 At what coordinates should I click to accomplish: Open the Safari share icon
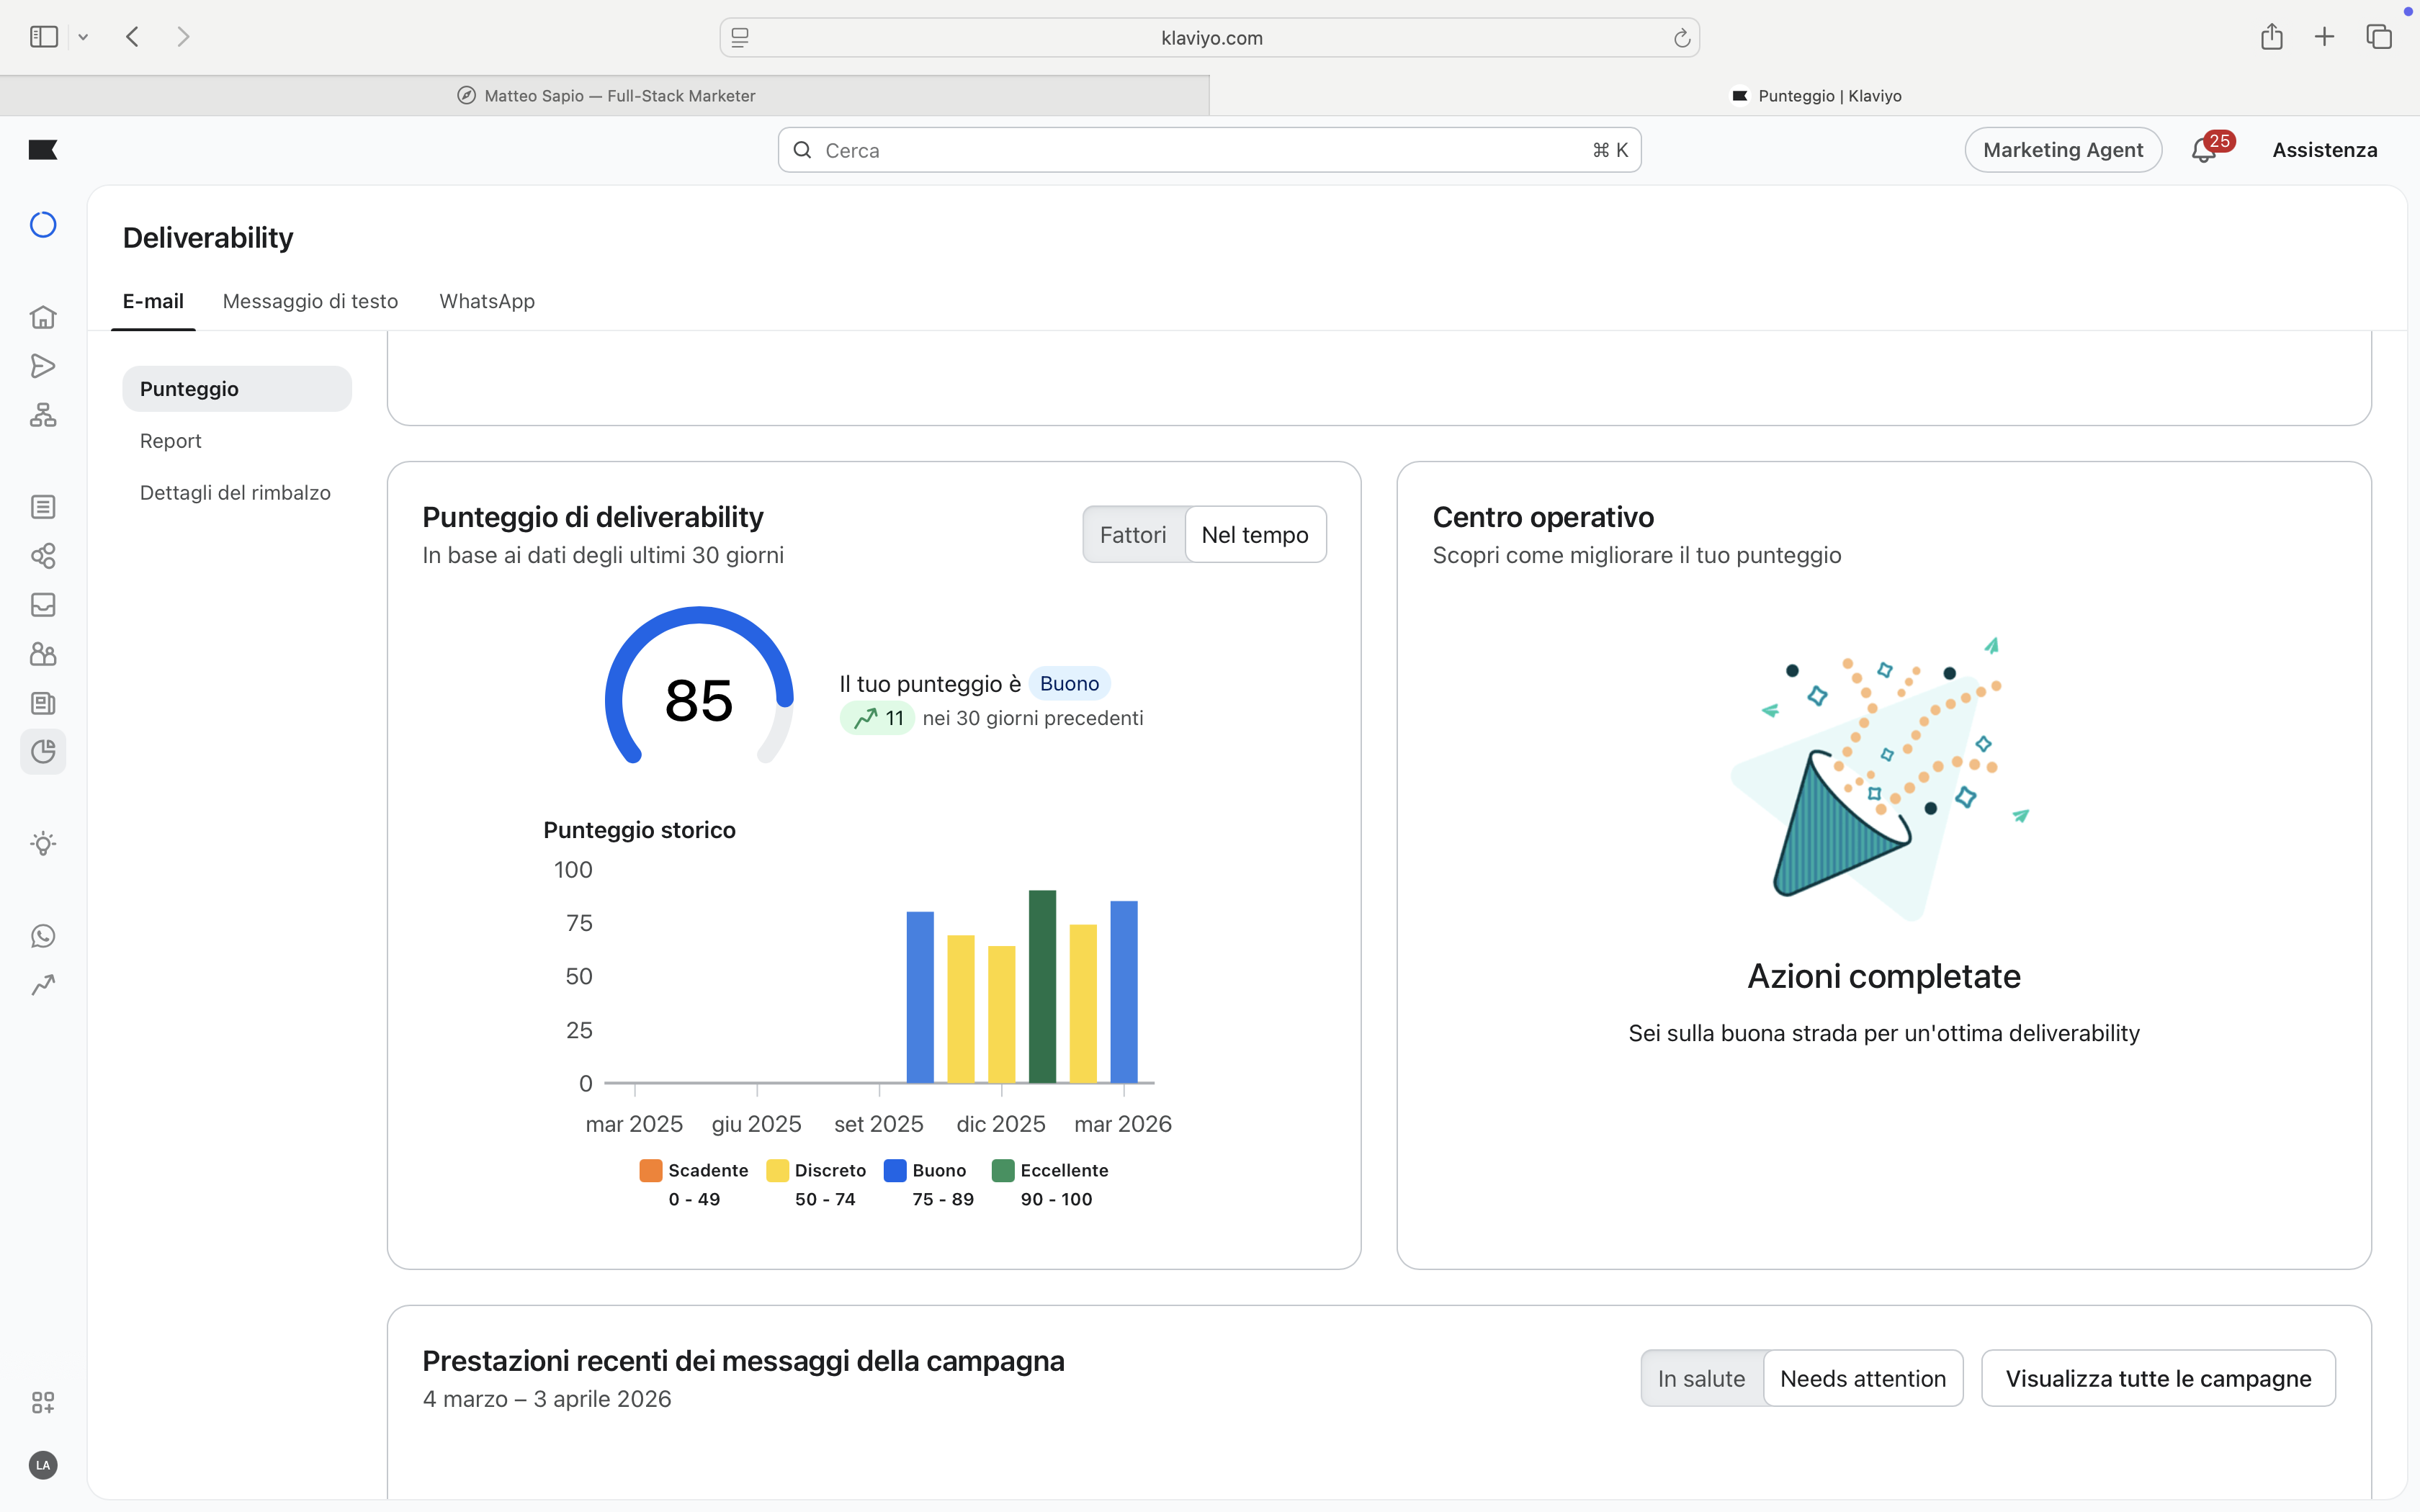[x=2272, y=37]
